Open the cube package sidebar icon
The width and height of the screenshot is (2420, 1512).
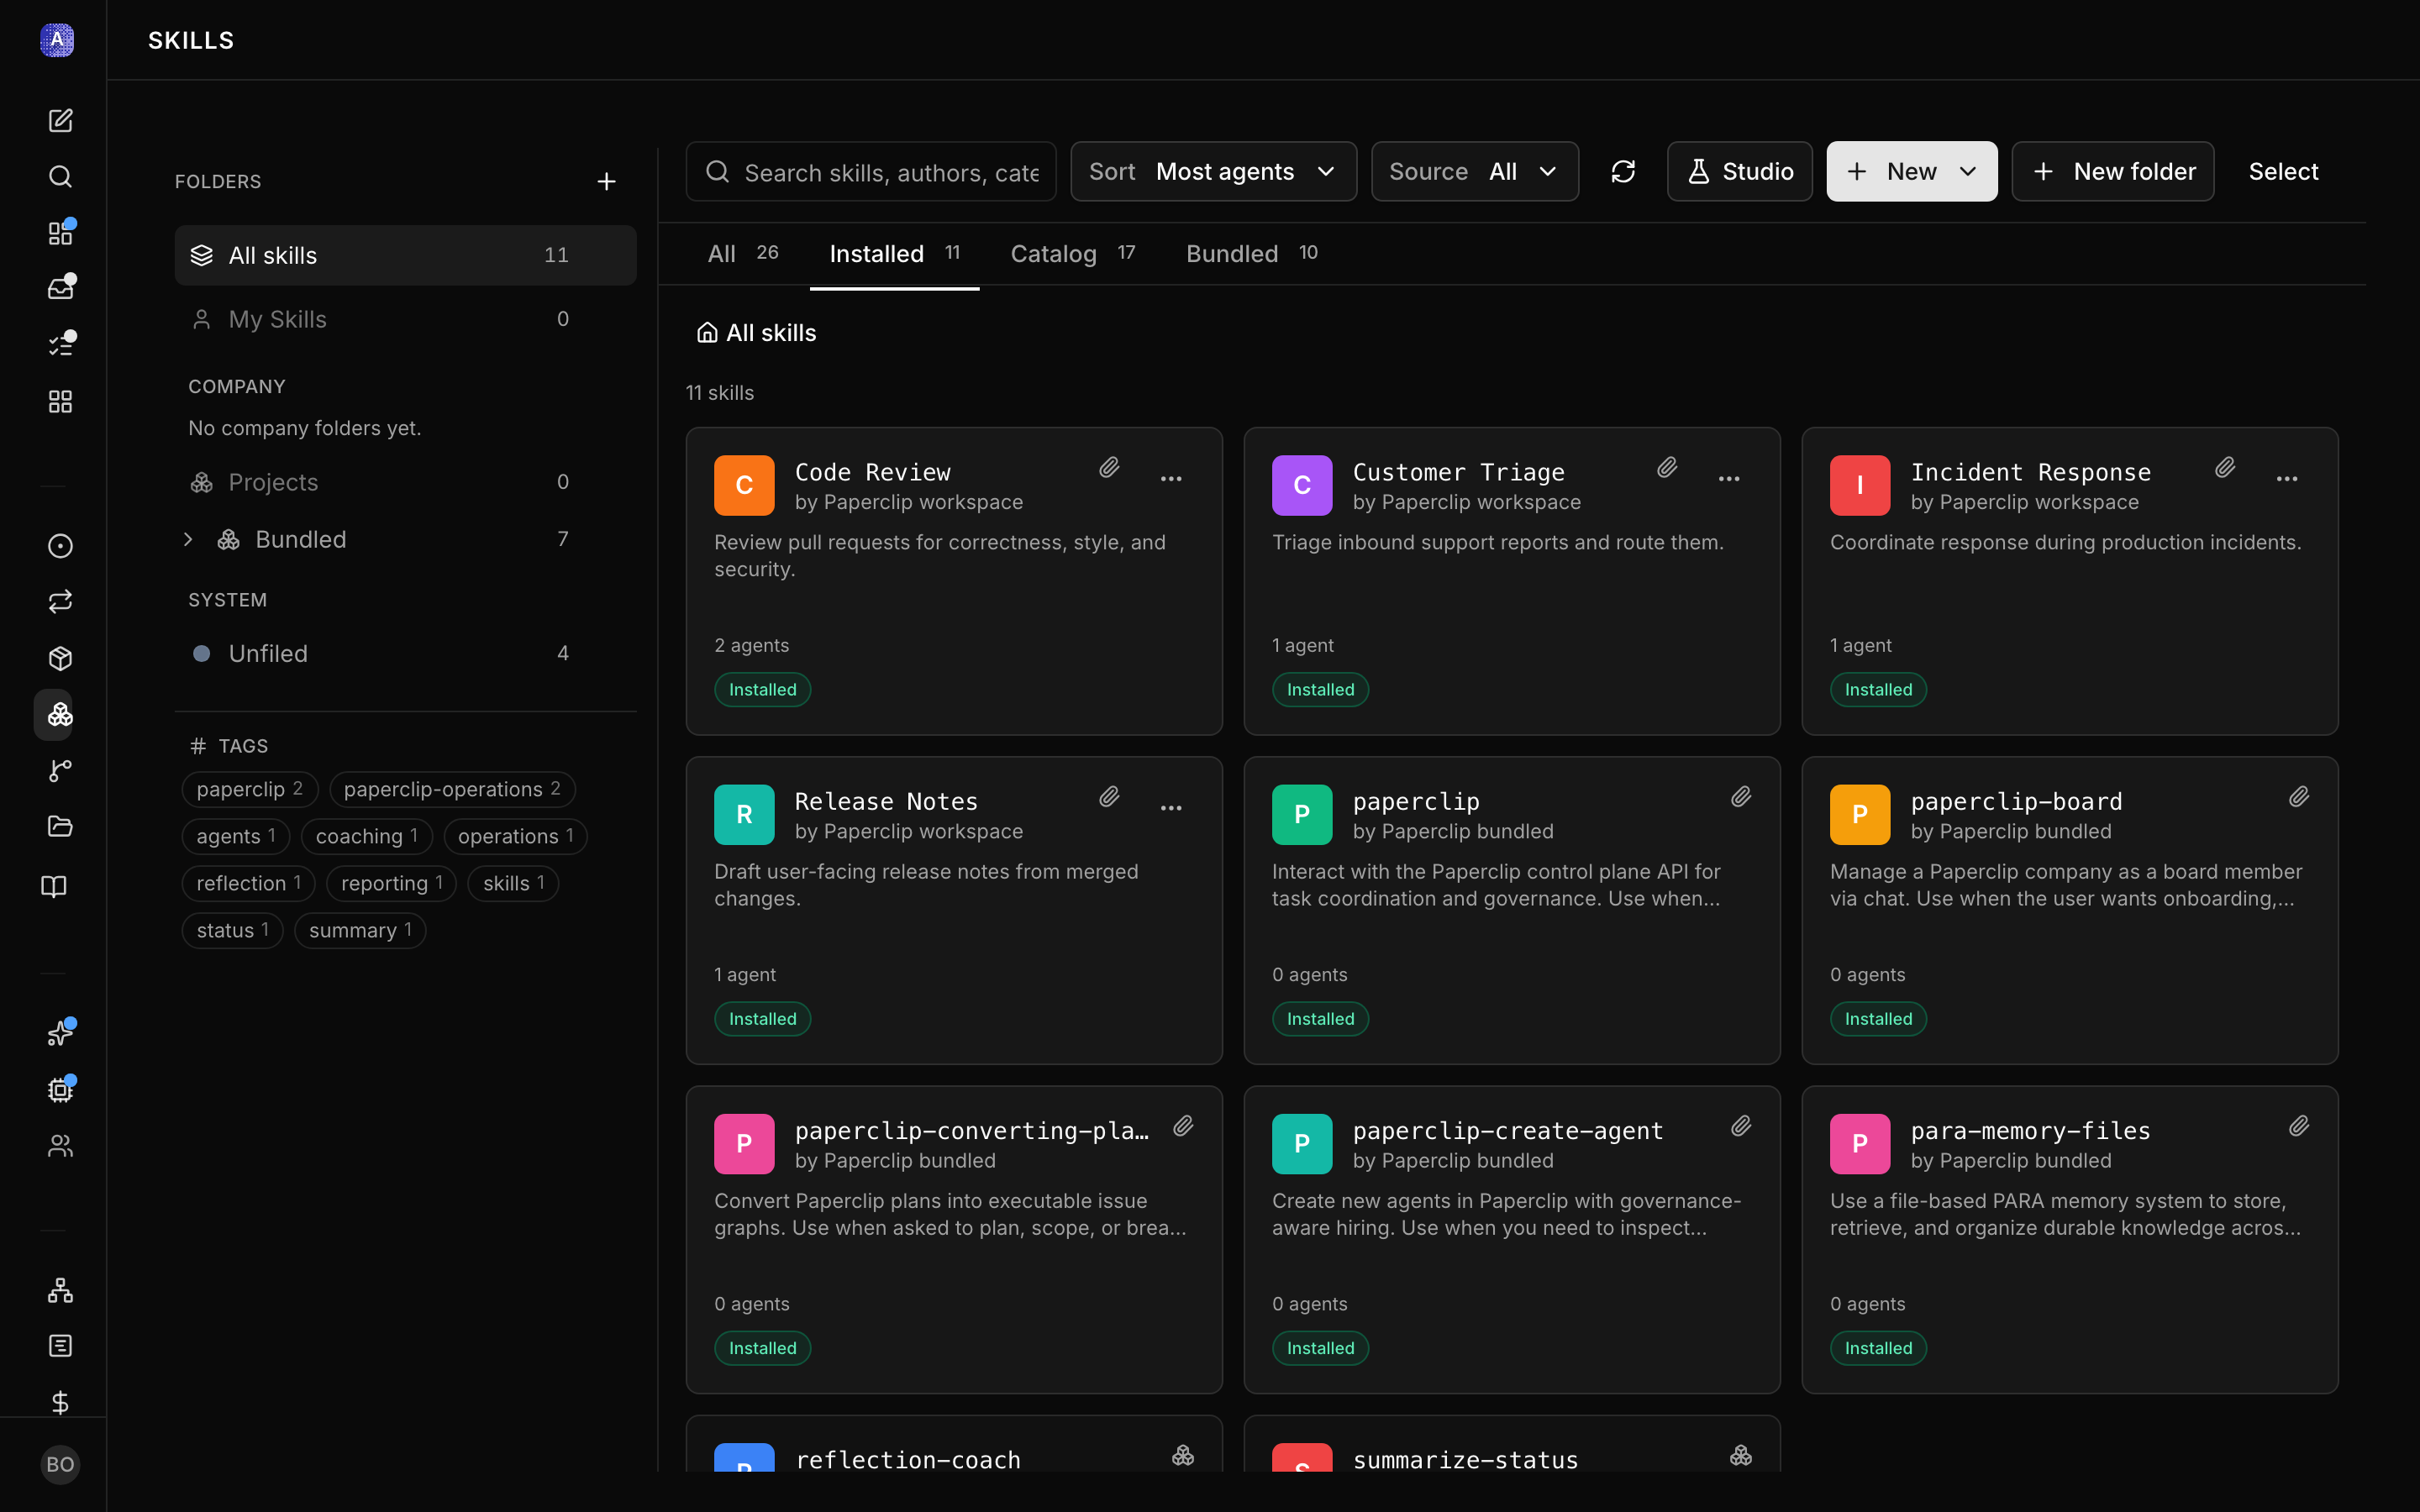coord(60,658)
